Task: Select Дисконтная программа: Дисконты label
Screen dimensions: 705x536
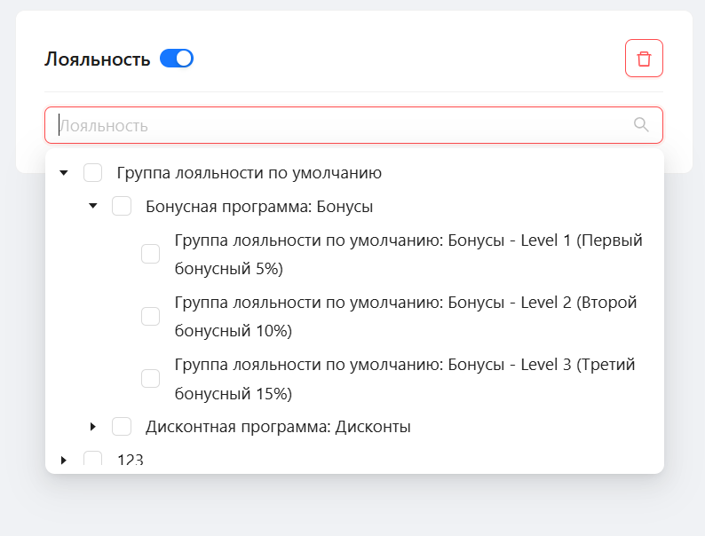Action: click(x=278, y=426)
